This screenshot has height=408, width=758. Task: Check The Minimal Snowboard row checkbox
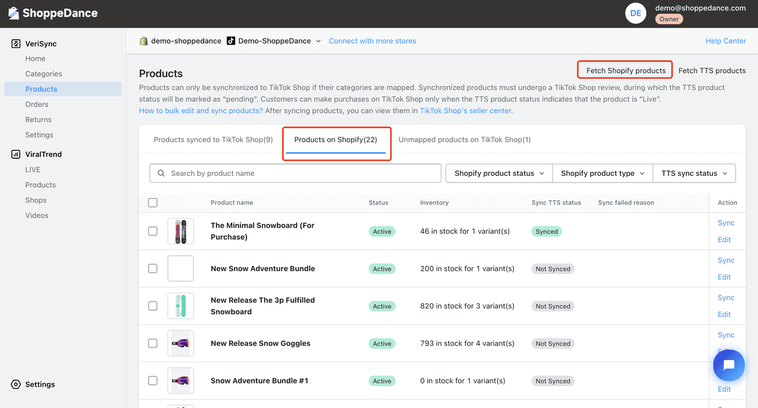tap(153, 231)
